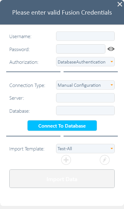Choose the Test-All template value
The width and height of the screenshot is (124, 209).
click(65, 149)
